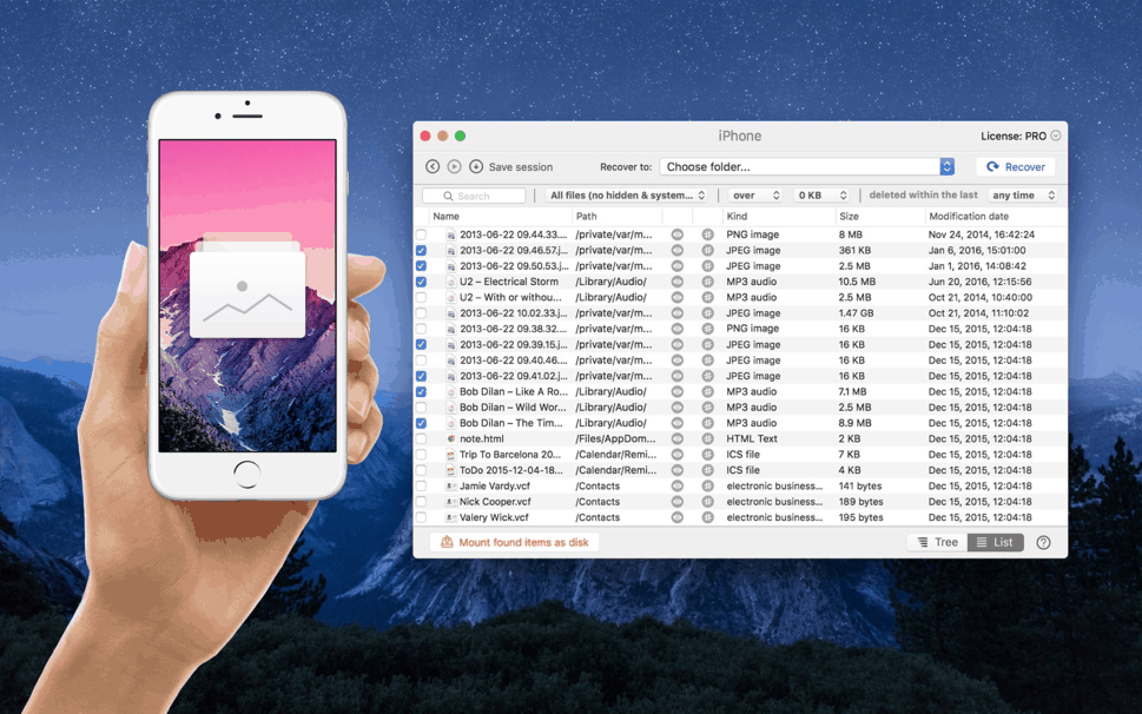1142x714 pixels.
Task: Preview Trip To Barcelona with its eye icon
Action: coord(676,454)
